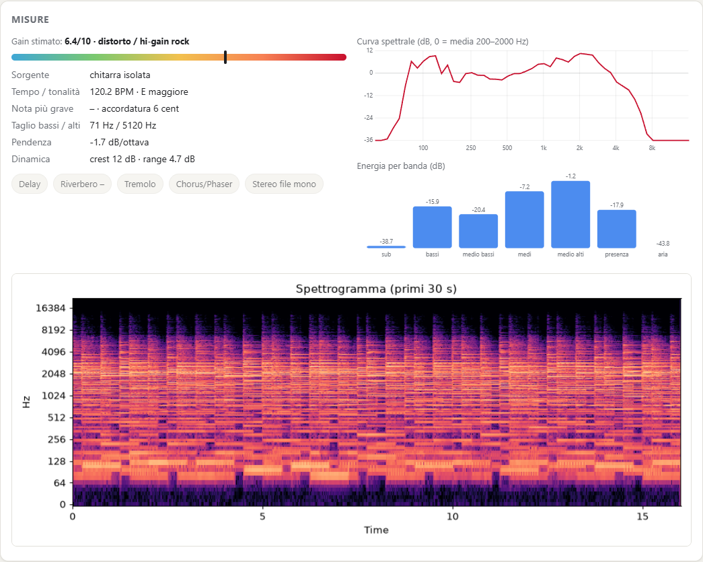Click the gain value 6.4/10 distorto text
The width and height of the screenshot is (703, 562).
click(127, 41)
